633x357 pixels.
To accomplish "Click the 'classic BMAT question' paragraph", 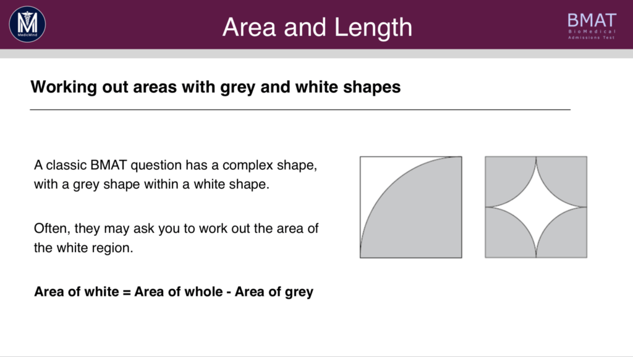I will click(x=176, y=175).
